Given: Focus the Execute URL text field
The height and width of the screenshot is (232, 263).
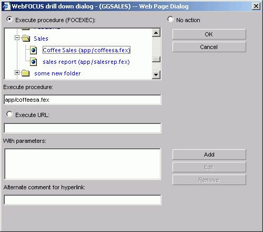Looking at the screenshot, I should pos(83,128).
